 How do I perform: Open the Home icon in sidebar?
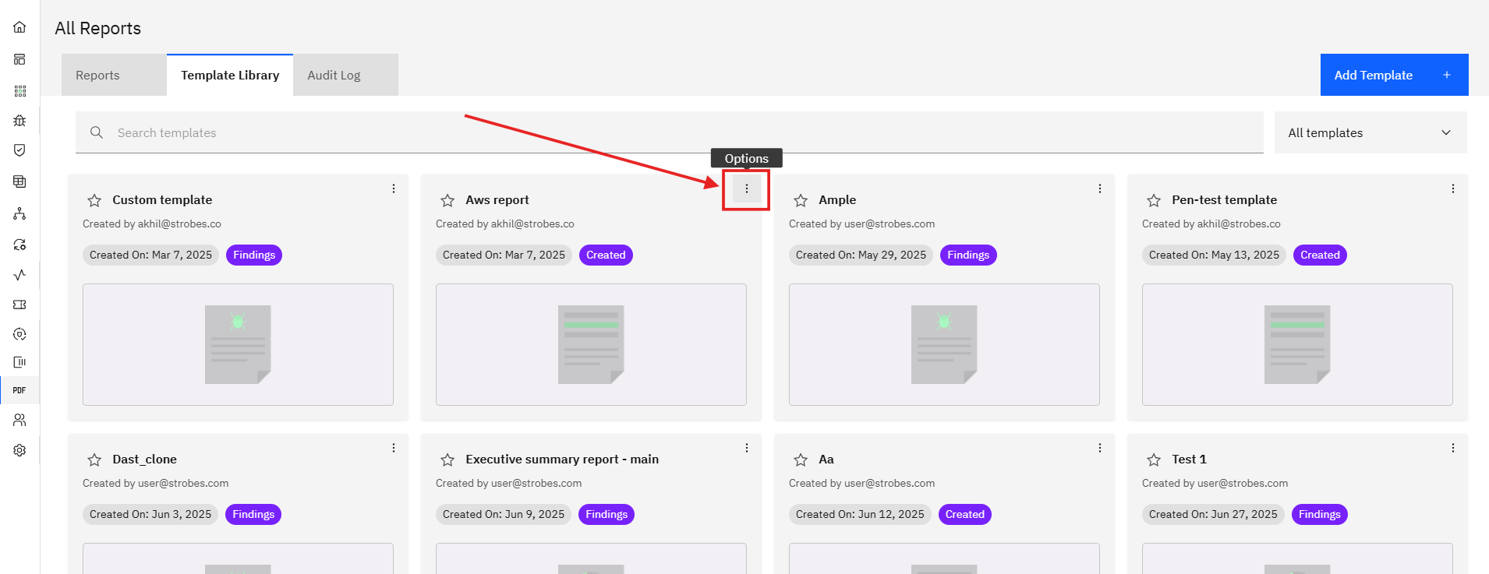pyautogui.click(x=19, y=27)
